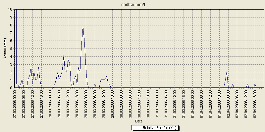Click the date label '29.03.2006 12:00'

click(x=104, y=104)
